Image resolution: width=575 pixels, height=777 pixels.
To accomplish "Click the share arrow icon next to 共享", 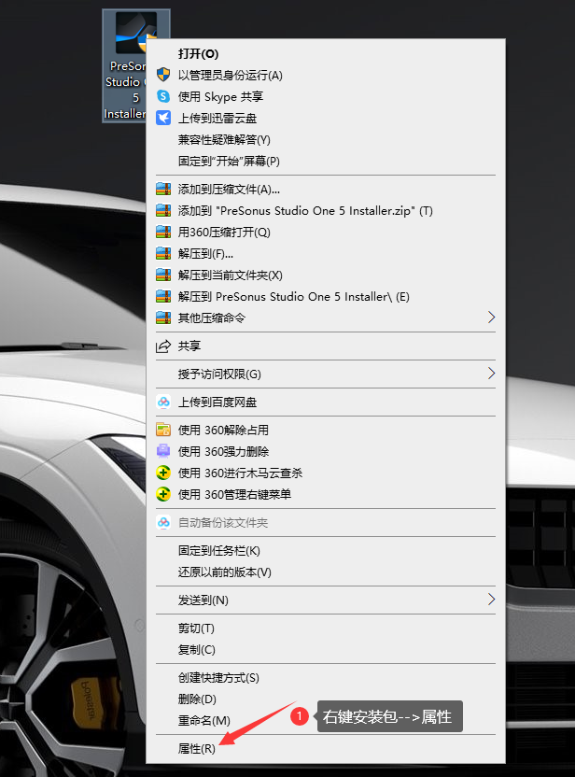I will [x=163, y=346].
